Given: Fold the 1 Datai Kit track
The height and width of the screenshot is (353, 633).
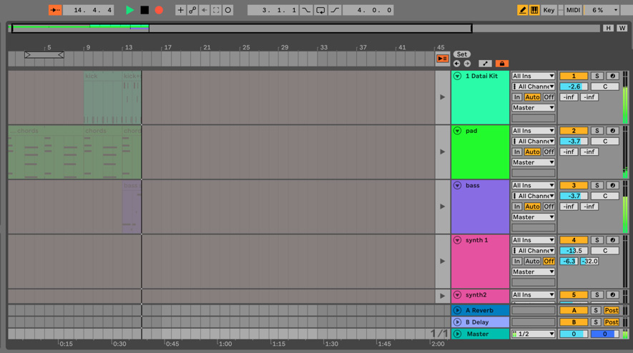Looking at the screenshot, I should [457, 76].
